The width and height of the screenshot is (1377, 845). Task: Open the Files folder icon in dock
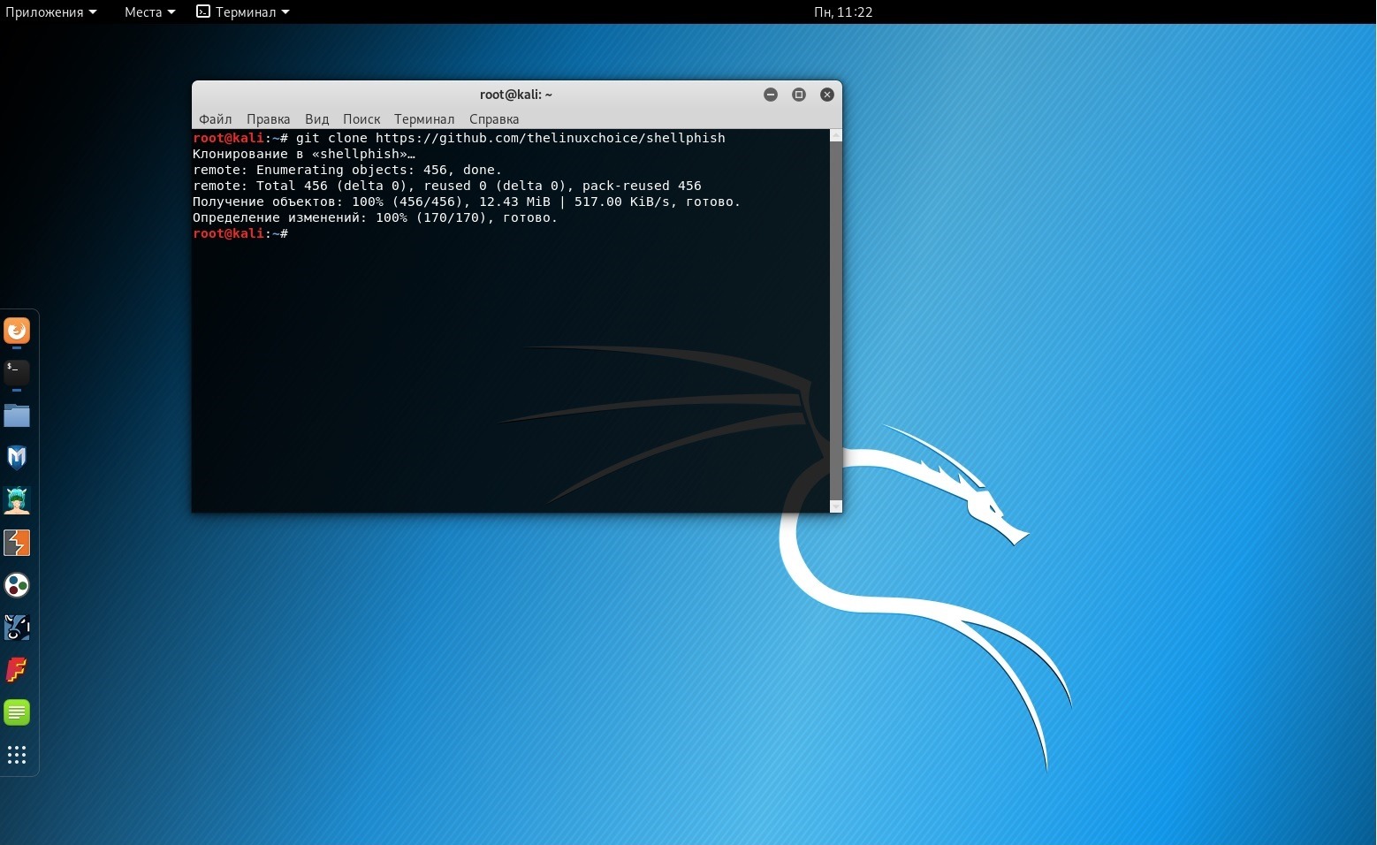[x=17, y=415]
